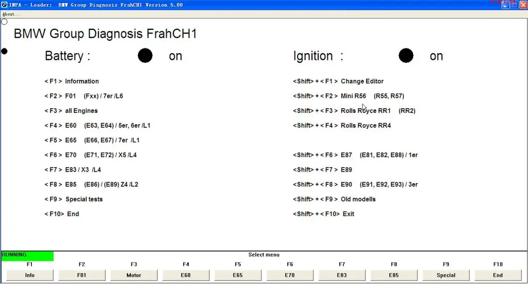Click the 'Old modells' entry
Image resolution: width=528 pixels, height=284 pixels.
click(x=334, y=199)
